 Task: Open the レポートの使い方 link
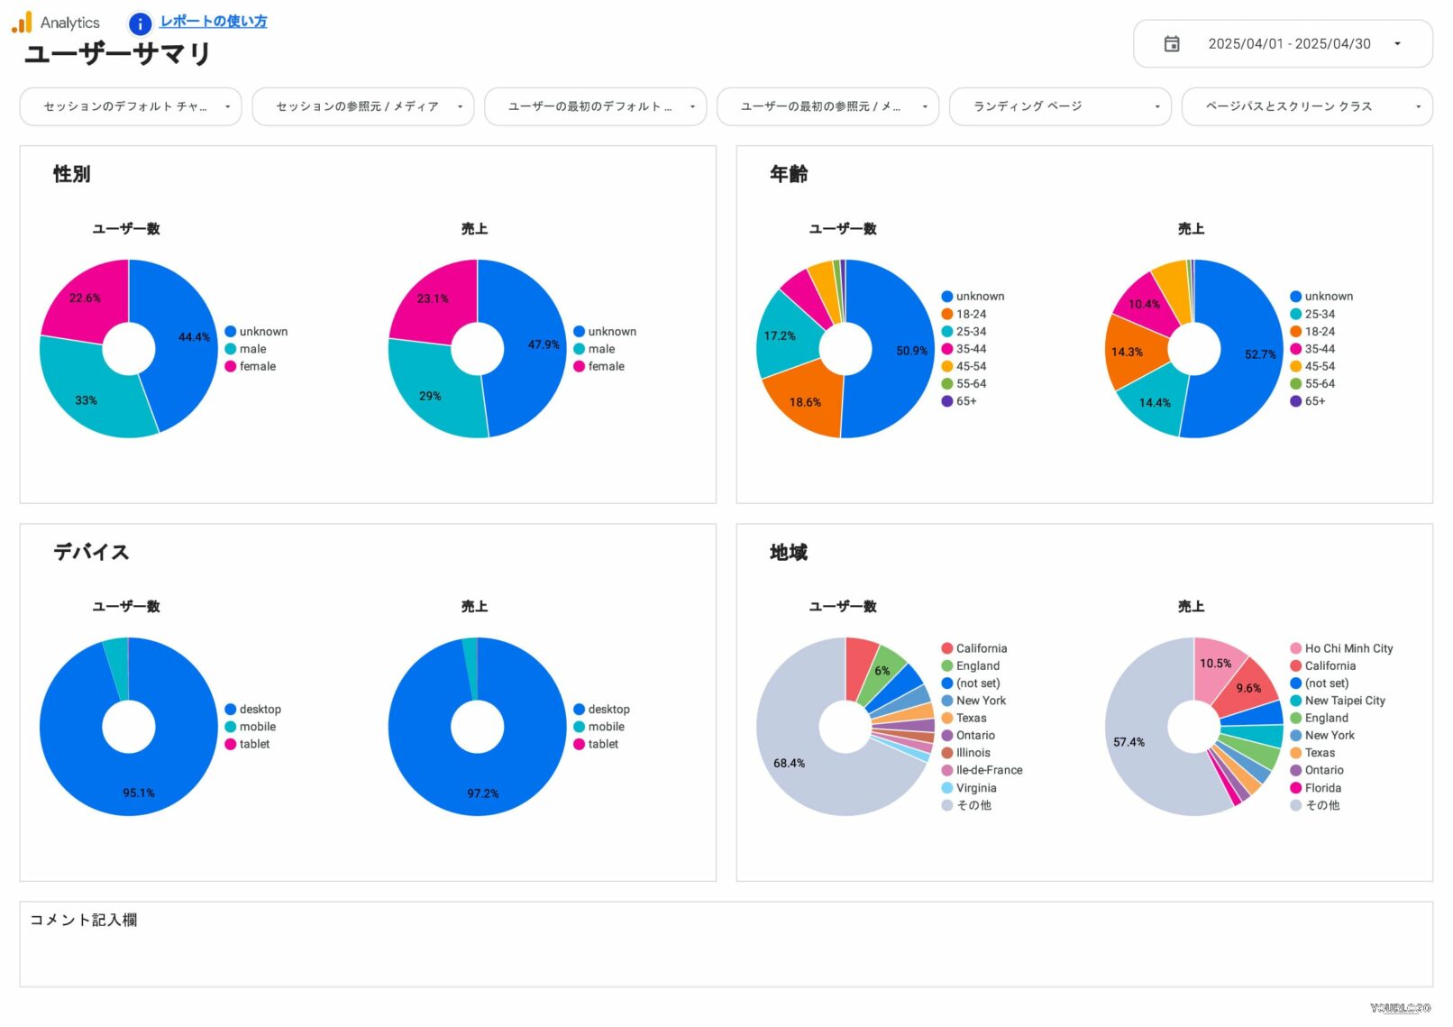click(213, 21)
